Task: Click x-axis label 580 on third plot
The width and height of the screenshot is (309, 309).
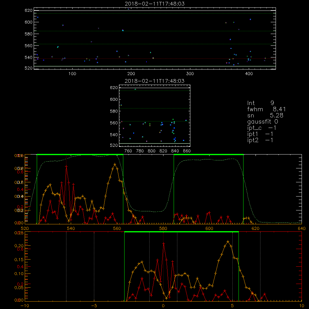Action: pyautogui.click(x=163, y=228)
